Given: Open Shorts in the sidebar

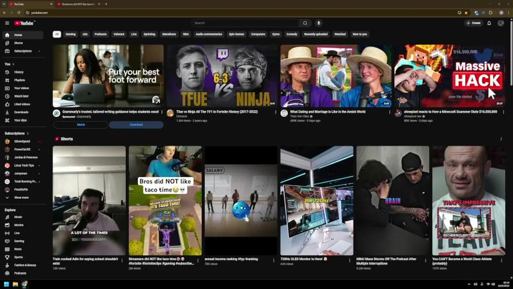Looking at the screenshot, I should tap(23, 43).
